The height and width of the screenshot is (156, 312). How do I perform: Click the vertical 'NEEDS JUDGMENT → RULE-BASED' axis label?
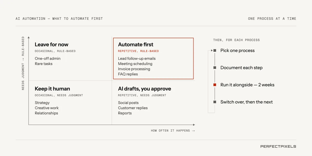[23, 63]
